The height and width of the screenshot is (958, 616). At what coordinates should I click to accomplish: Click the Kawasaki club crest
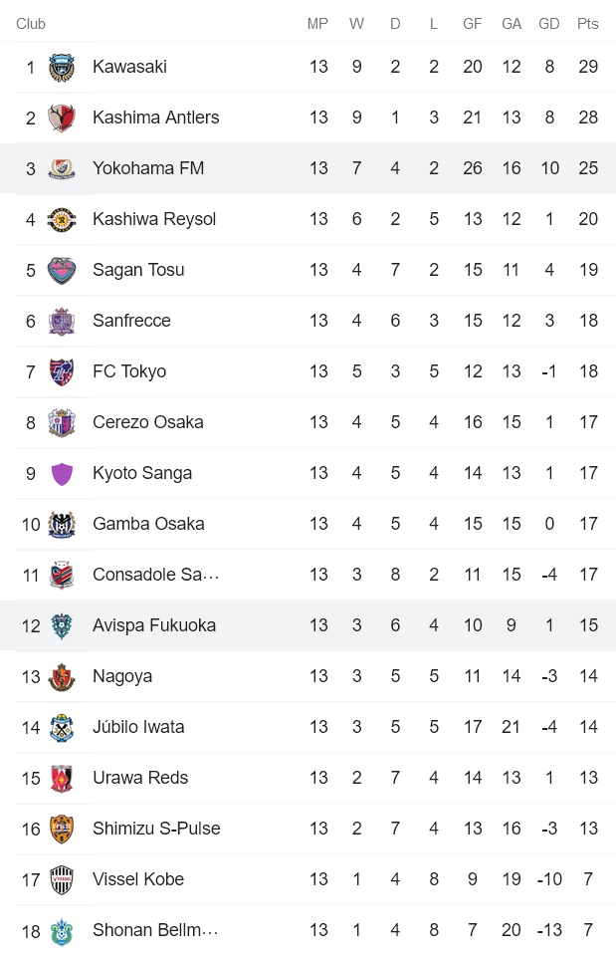click(x=63, y=67)
